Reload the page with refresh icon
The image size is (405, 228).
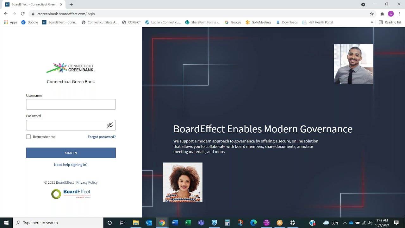click(22, 14)
